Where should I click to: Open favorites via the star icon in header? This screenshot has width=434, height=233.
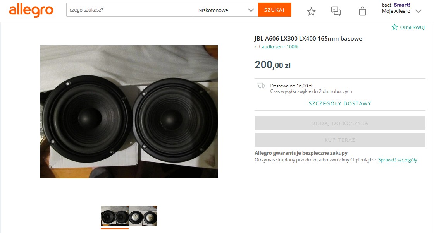[311, 11]
